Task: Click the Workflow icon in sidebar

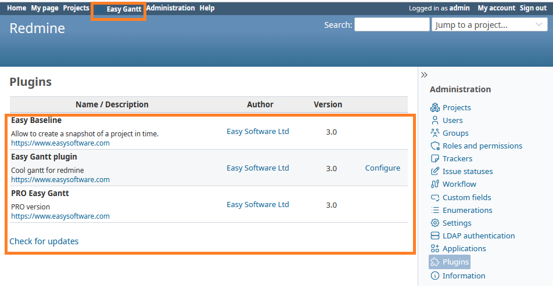Action: click(x=435, y=184)
